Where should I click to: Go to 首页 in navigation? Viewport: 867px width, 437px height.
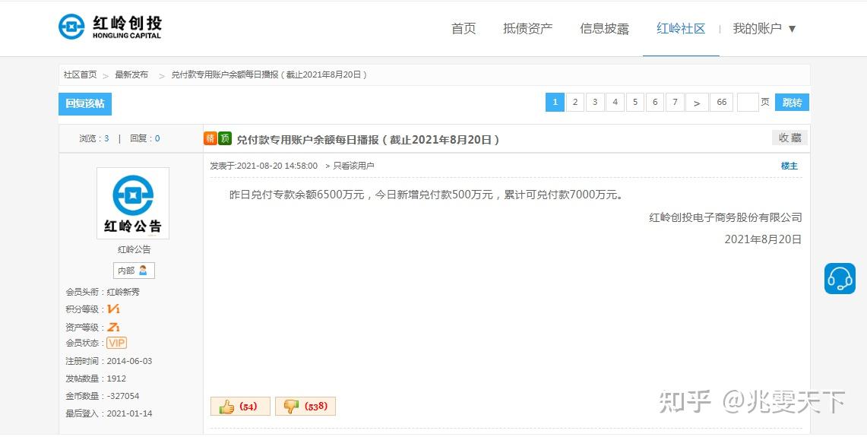[464, 29]
